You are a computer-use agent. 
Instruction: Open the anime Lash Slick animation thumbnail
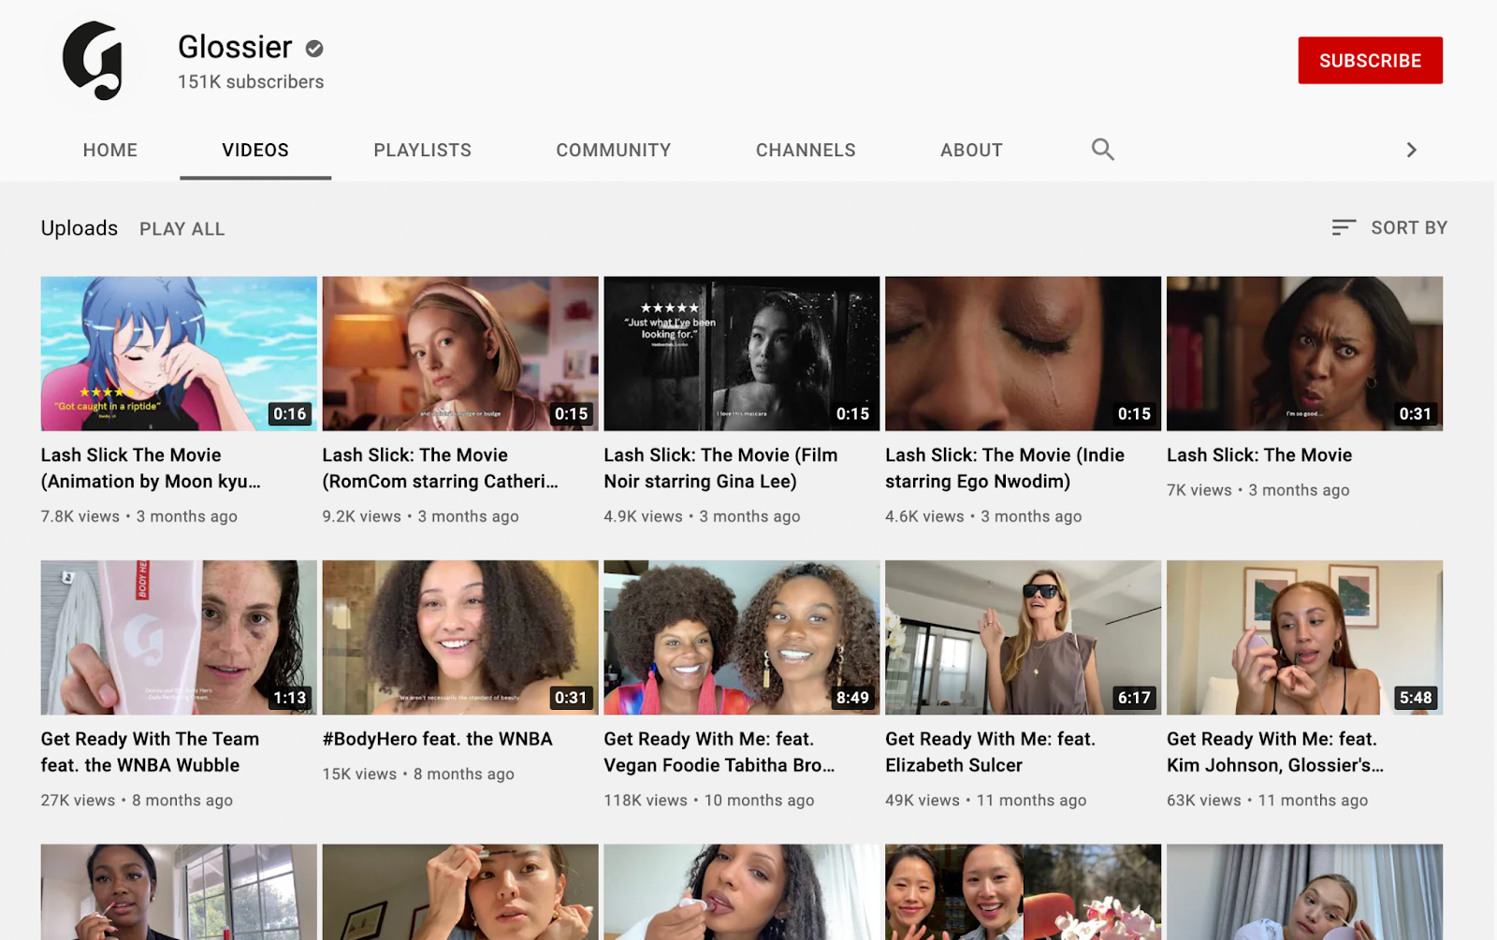coord(179,353)
